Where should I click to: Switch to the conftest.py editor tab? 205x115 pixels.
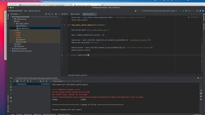point(76,14)
